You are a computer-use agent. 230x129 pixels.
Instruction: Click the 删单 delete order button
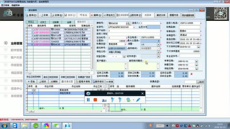(96, 15)
